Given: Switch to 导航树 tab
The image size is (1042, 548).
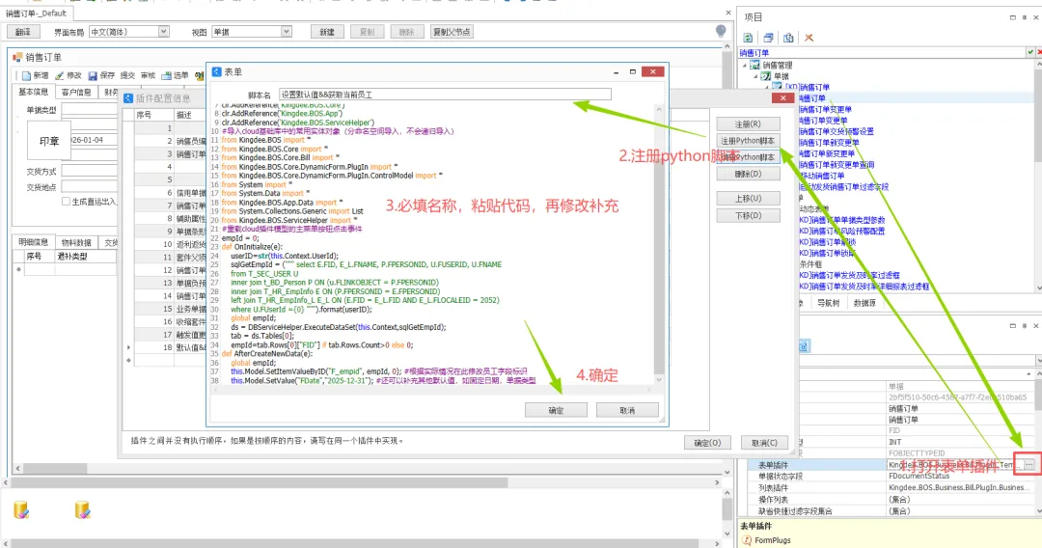Looking at the screenshot, I should point(828,303).
